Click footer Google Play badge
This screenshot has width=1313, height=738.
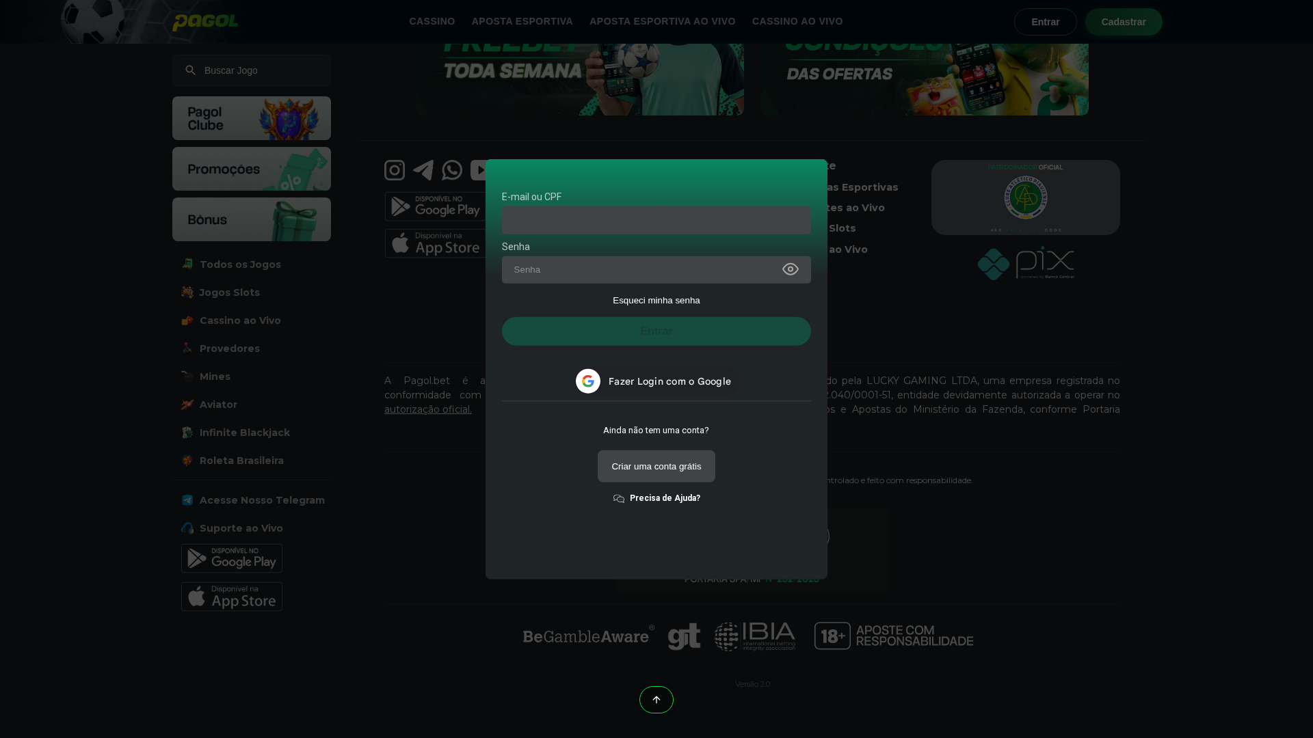[436, 206]
